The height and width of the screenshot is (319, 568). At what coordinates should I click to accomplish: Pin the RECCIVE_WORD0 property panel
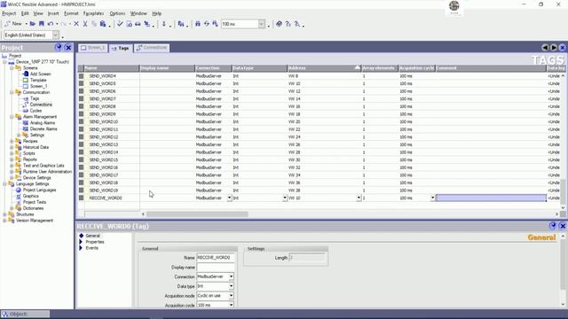tap(553, 226)
